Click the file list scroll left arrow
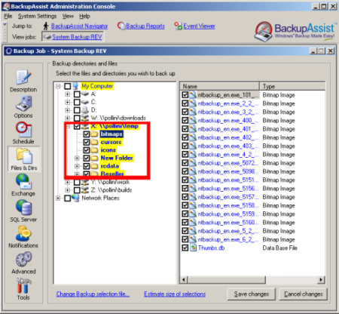Viewport: 339px width, 314px height. (184, 279)
